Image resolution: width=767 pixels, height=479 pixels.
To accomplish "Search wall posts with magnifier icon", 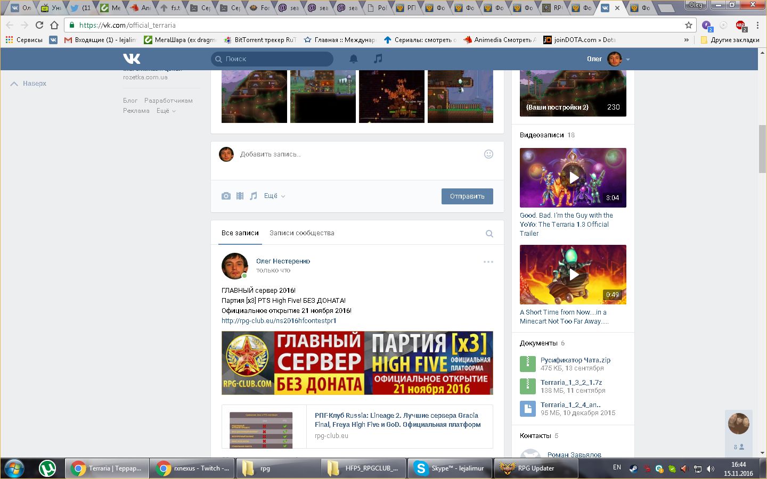I will (489, 234).
